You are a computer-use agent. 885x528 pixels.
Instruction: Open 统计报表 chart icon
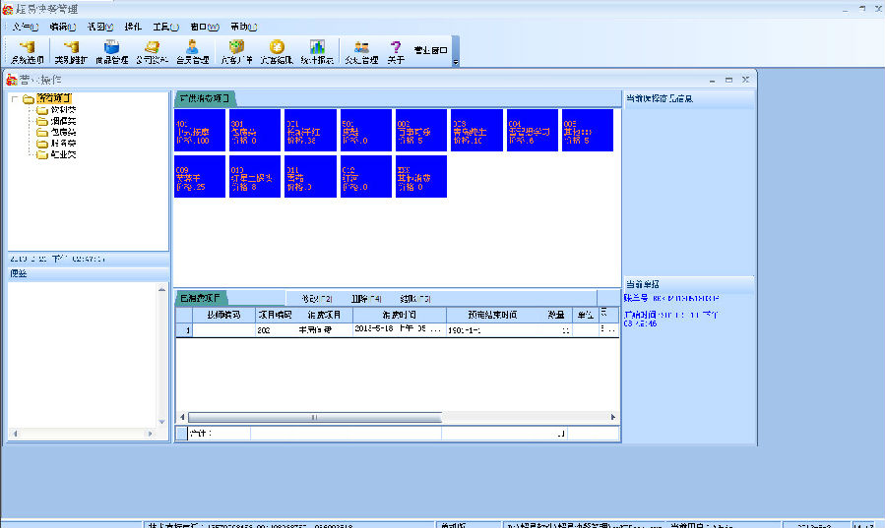317,49
